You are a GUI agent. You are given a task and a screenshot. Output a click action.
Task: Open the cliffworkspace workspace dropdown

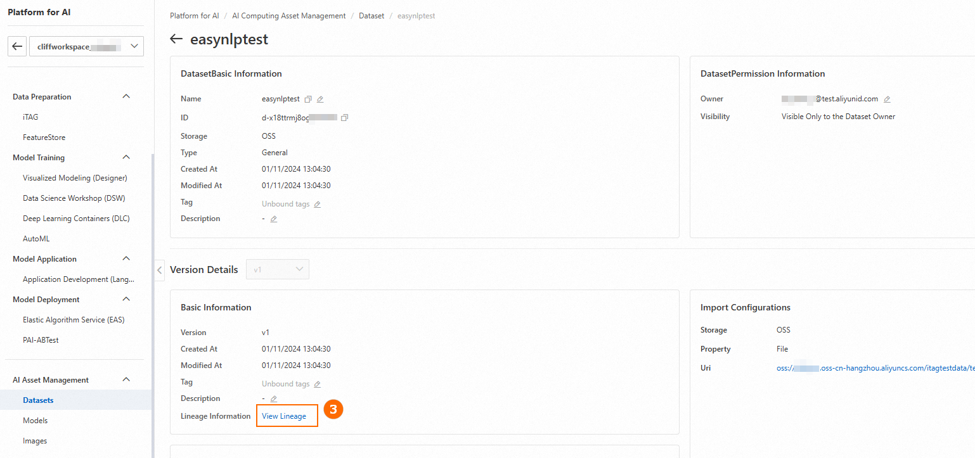pyautogui.click(x=86, y=46)
